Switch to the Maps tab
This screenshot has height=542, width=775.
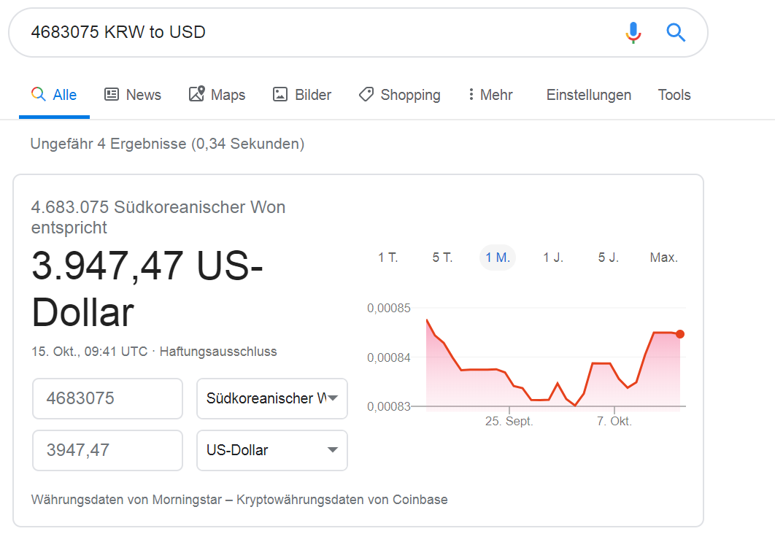click(217, 94)
